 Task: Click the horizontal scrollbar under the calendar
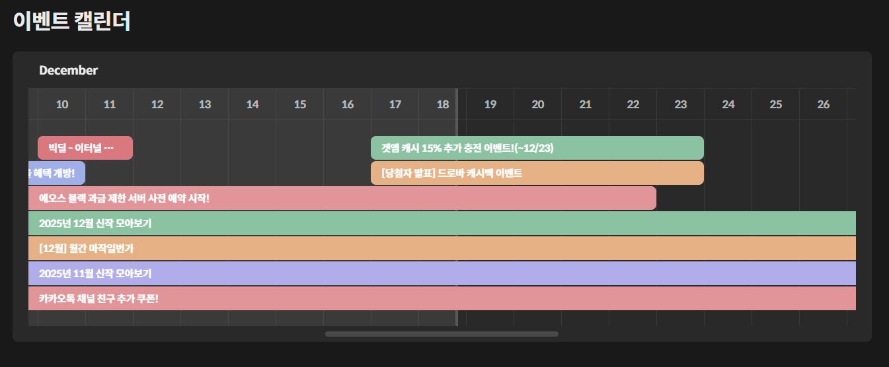442,334
